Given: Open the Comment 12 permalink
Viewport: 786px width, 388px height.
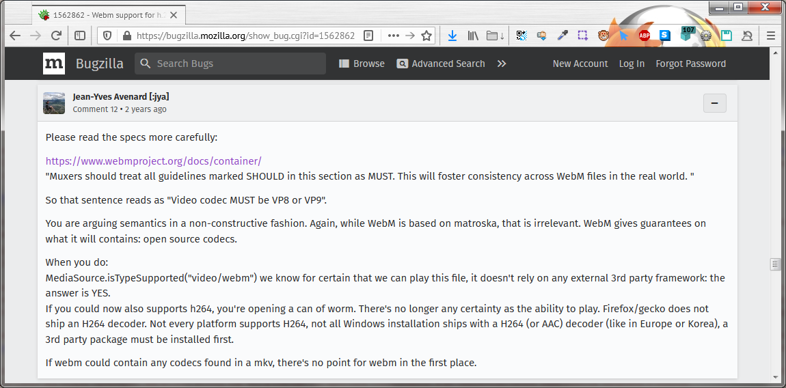Looking at the screenshot, I should (95, 109).
